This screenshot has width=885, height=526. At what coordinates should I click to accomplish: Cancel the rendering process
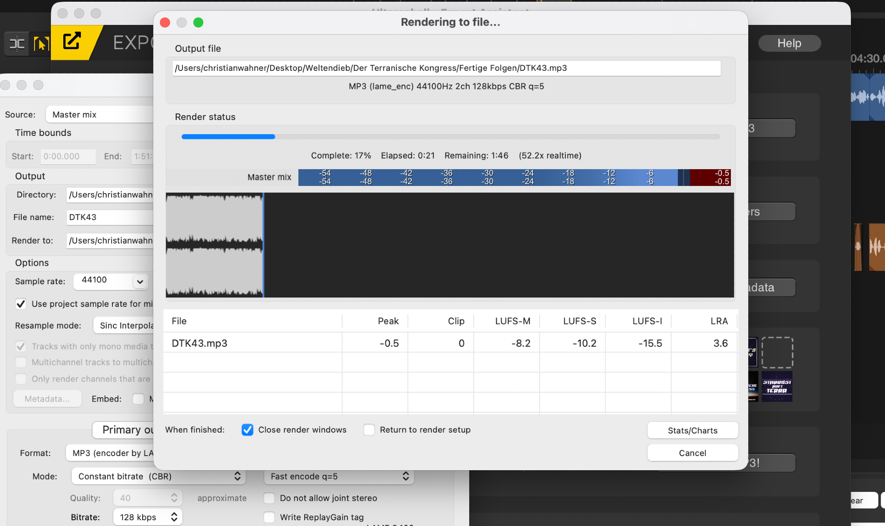coord(692,453)
